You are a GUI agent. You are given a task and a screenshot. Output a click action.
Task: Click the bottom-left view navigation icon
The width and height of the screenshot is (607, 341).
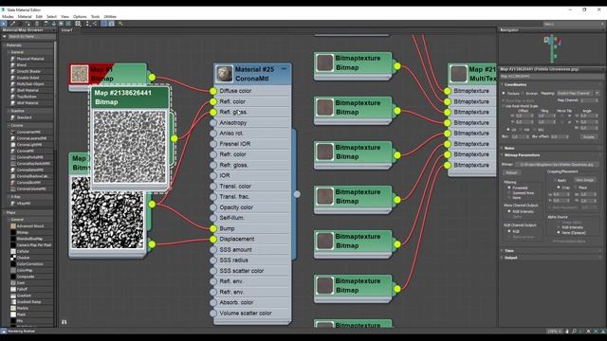64,322
